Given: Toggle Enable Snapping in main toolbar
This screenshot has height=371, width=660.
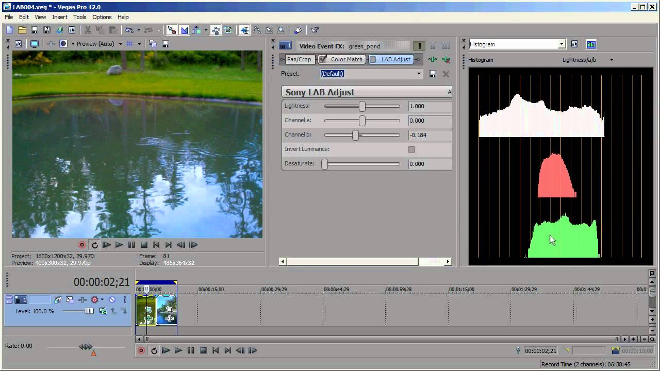Looking at the screenshot, I should [x=172, y=30].
